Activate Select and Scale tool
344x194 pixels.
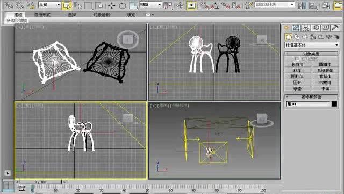coord(133,5)
